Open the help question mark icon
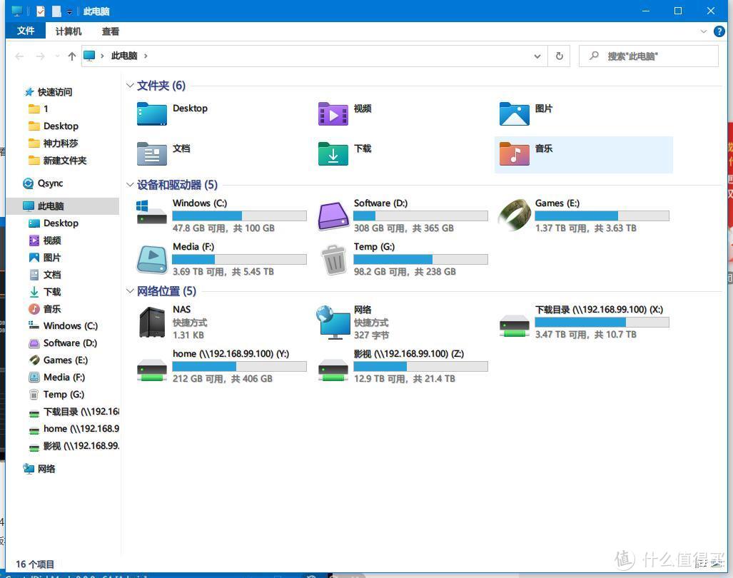 pyautogui.click(x=719, y=31)
